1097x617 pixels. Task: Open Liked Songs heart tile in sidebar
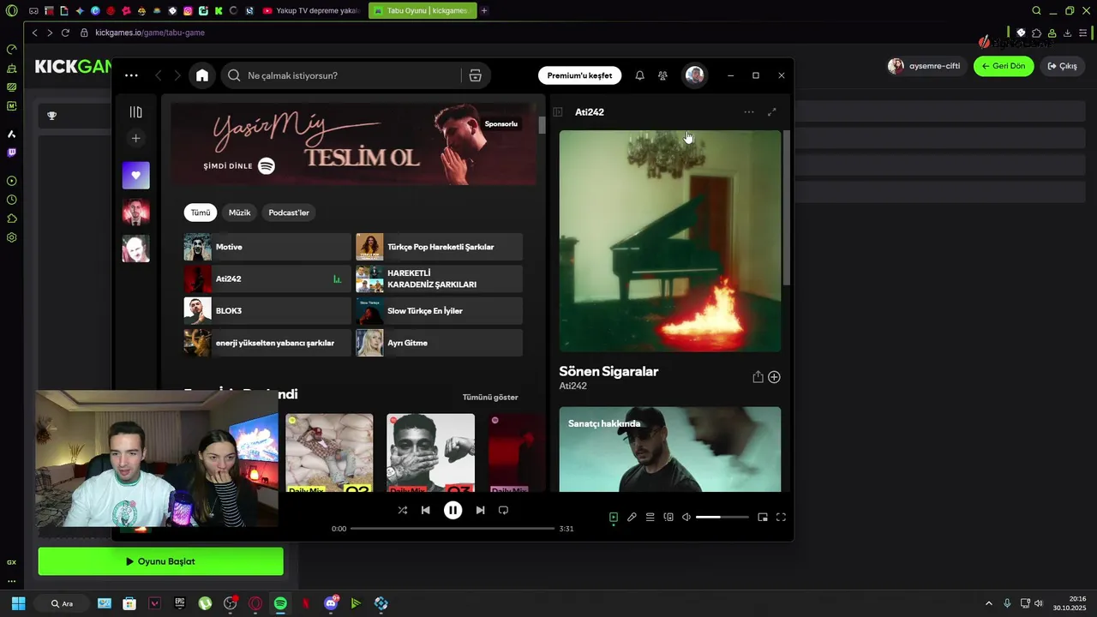[x=135, y=175]
